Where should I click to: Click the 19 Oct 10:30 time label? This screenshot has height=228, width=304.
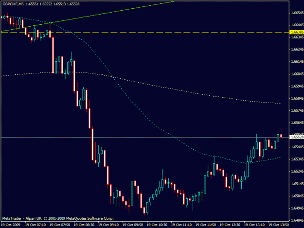coord(157,225)
